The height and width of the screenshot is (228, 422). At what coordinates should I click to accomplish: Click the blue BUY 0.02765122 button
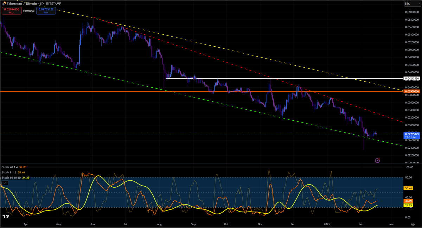46,11
